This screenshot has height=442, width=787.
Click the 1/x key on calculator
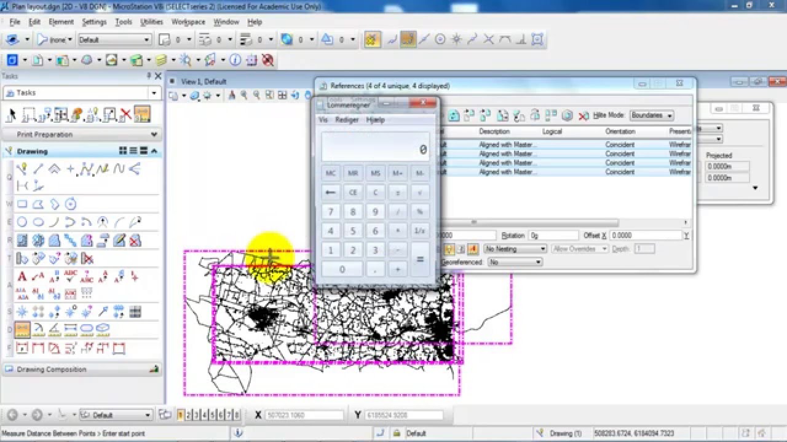coord(420,231)
